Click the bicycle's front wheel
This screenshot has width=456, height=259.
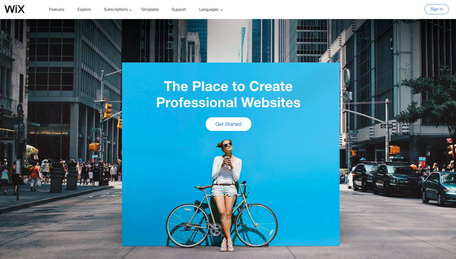pos(256,225)
